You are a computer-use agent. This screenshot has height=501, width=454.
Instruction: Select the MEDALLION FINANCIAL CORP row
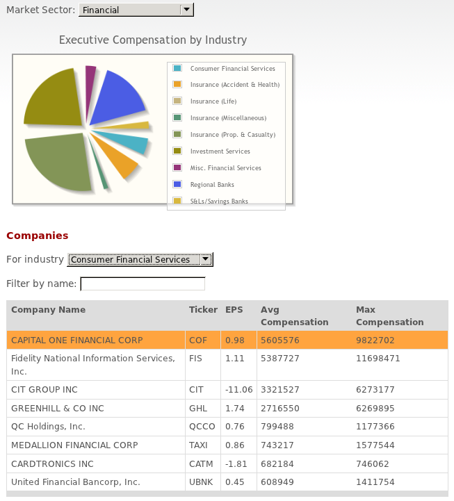point(227,445)
